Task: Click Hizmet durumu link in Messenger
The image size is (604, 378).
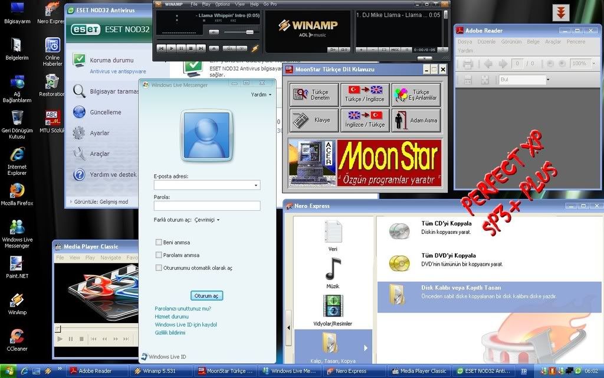Action: (172, 317)
